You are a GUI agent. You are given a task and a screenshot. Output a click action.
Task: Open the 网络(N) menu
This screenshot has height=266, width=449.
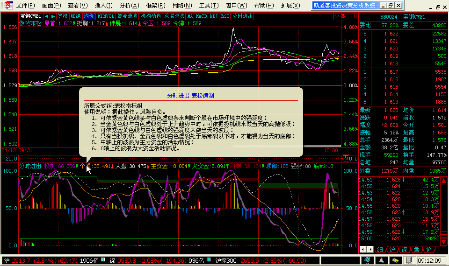[182, 6]
